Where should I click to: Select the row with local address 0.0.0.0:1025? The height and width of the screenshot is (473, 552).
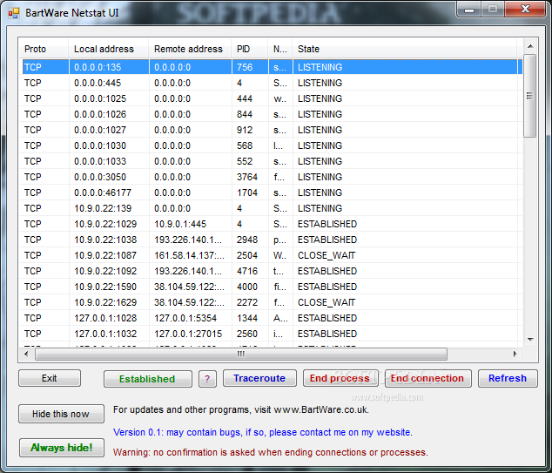click(x=271, y=98)
